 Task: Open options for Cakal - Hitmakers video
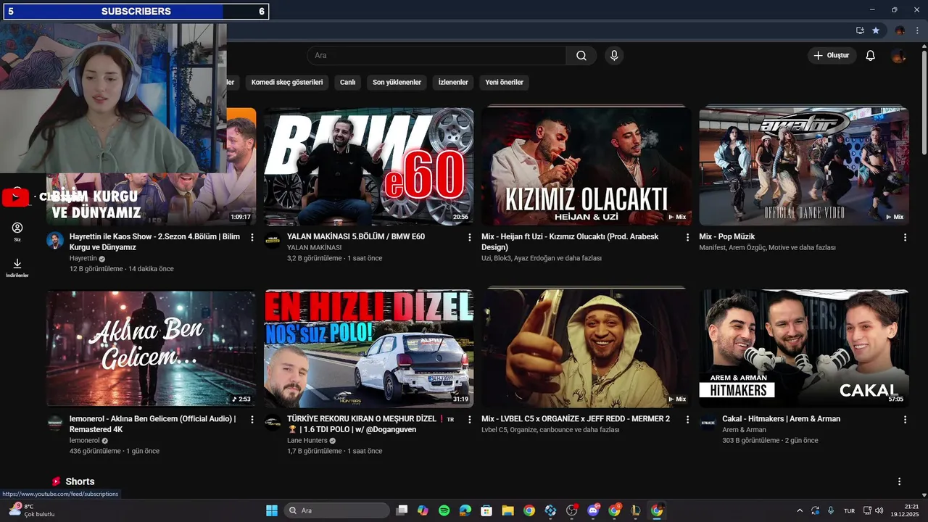tap(905, 419)
